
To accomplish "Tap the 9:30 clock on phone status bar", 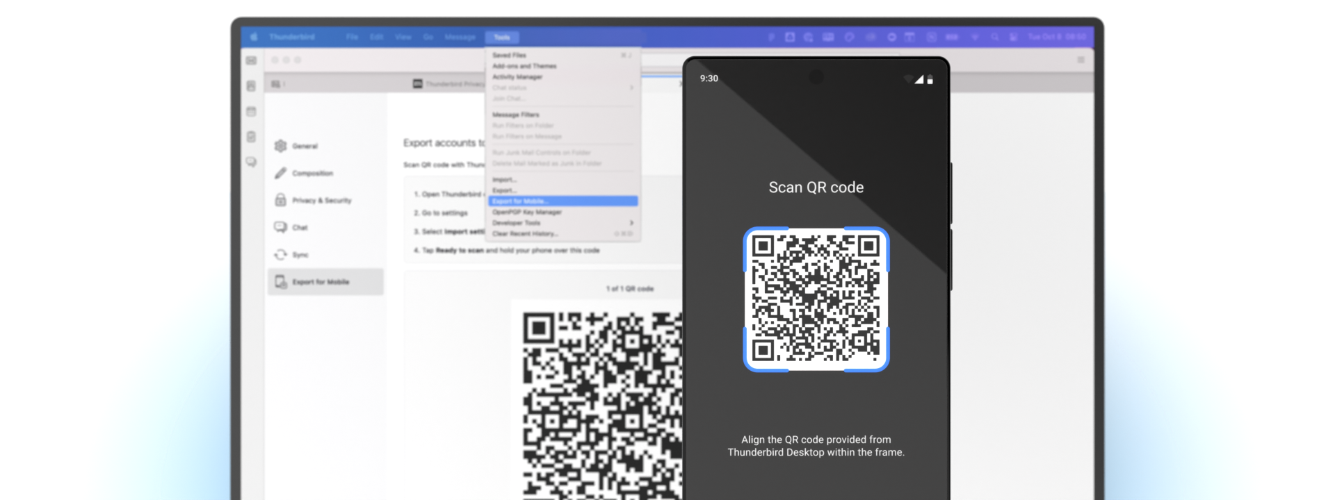I will tap(709, 78).
